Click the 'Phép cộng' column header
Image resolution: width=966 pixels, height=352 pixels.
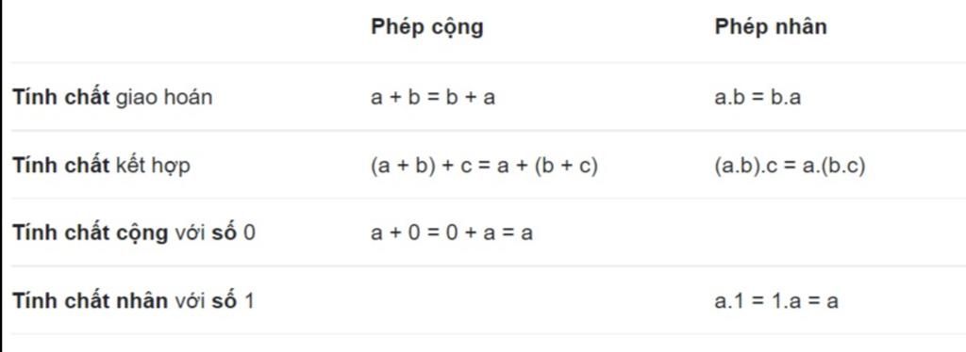pyautogui.click(x=427, y=28)
